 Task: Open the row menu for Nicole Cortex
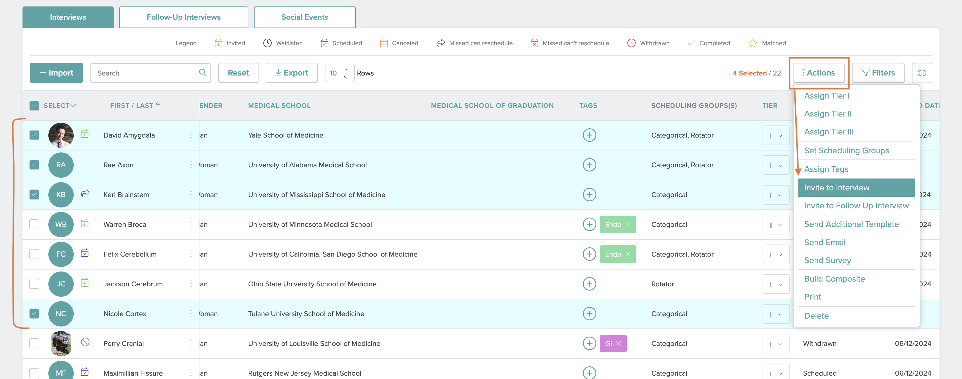[191, 313]
